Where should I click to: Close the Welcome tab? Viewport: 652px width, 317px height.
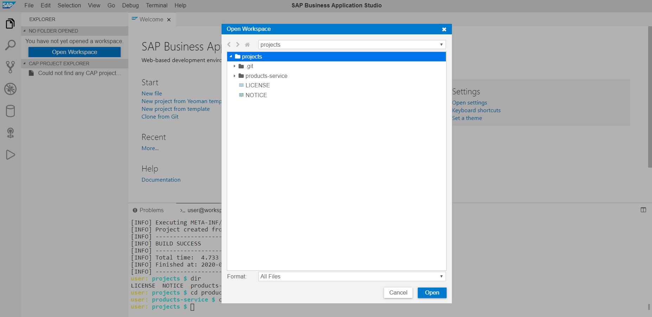tap(169, 20)
